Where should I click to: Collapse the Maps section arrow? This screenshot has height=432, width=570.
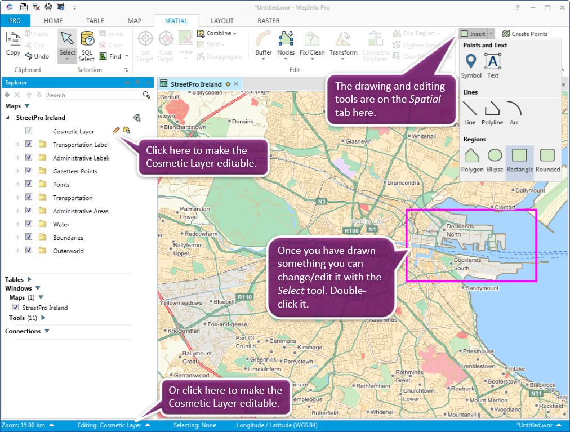coord(27,106)
